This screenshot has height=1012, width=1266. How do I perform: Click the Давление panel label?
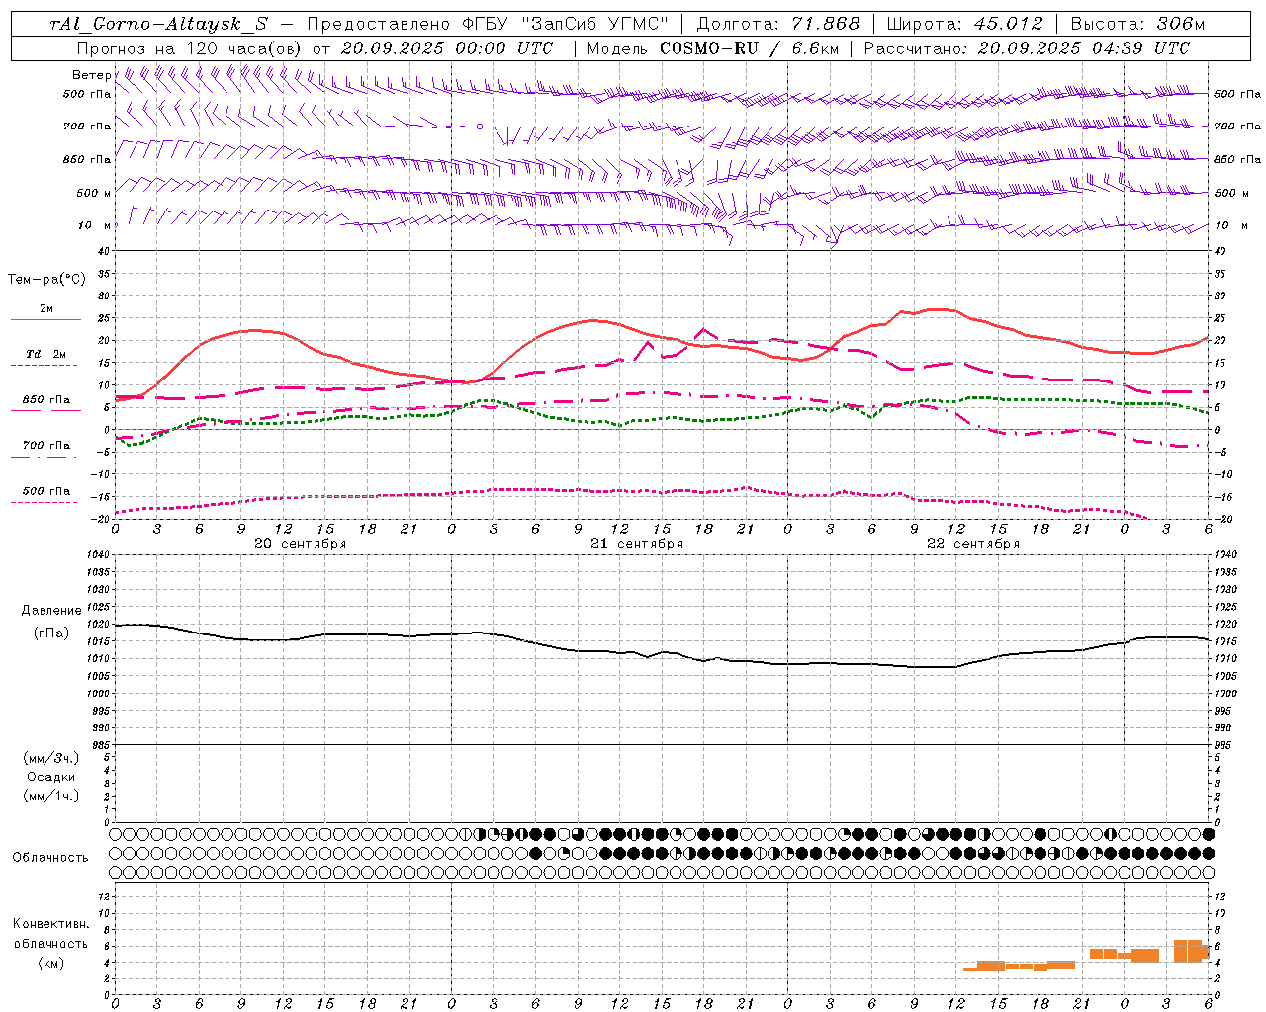pyautogui.click(x=51, y=611)
